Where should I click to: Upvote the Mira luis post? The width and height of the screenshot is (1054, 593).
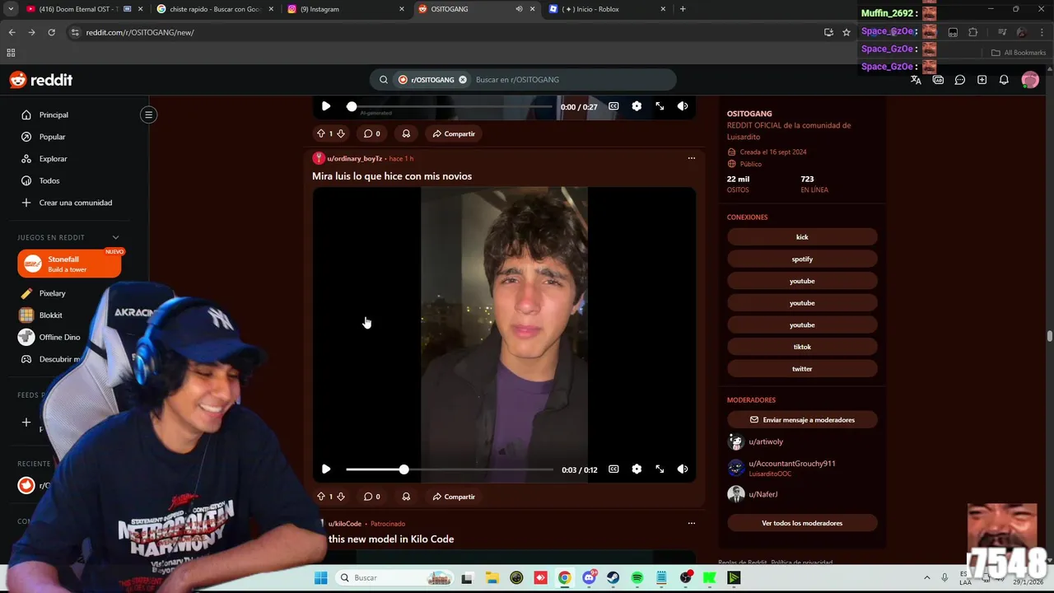point(321,497)
